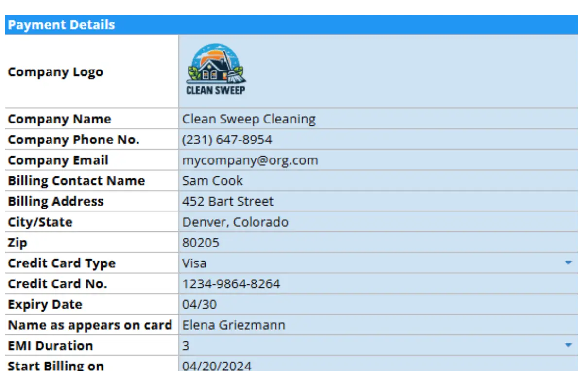This screenshot has height=386, width=583.
Task: Click the Start Billing on date 04/20/2024
Action: (217, 366)
